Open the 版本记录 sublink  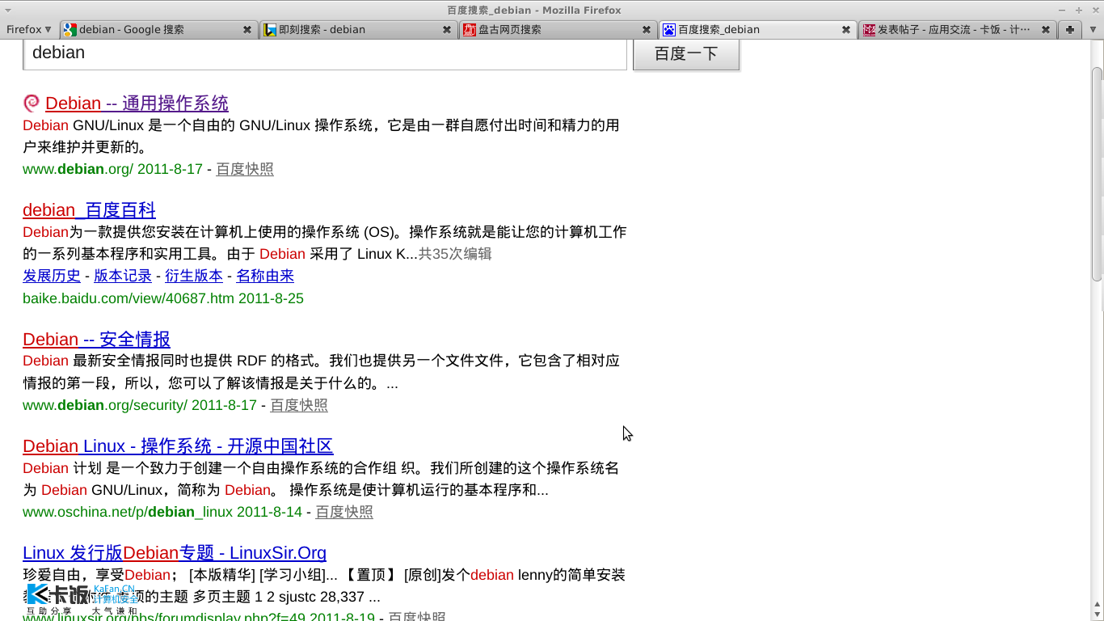click(x=123, y=276)
